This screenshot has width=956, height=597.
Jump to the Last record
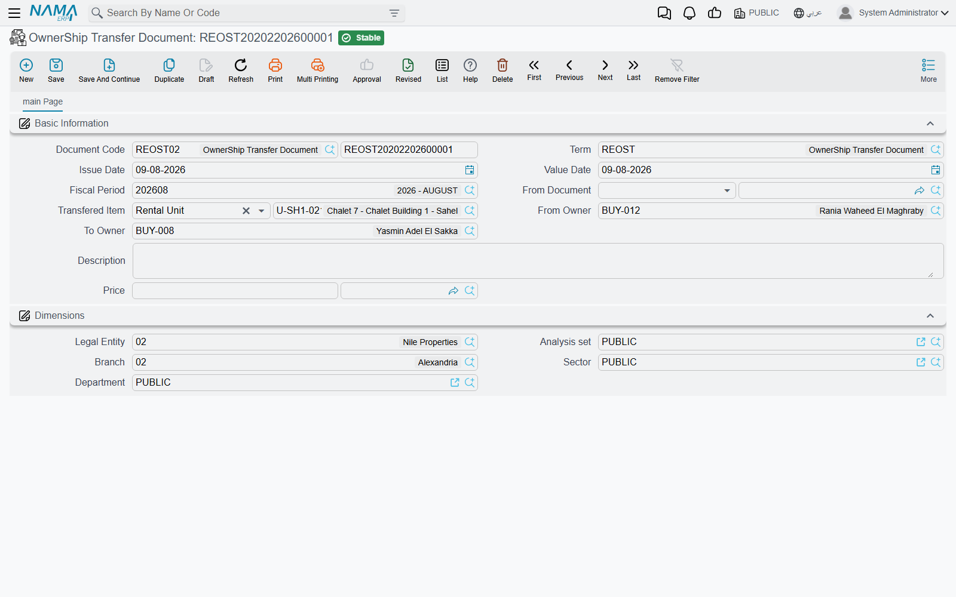coord(633,69)
